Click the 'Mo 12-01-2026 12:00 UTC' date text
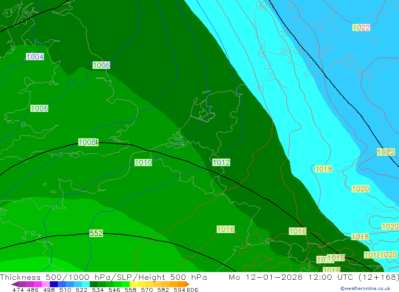 [292, 277]
